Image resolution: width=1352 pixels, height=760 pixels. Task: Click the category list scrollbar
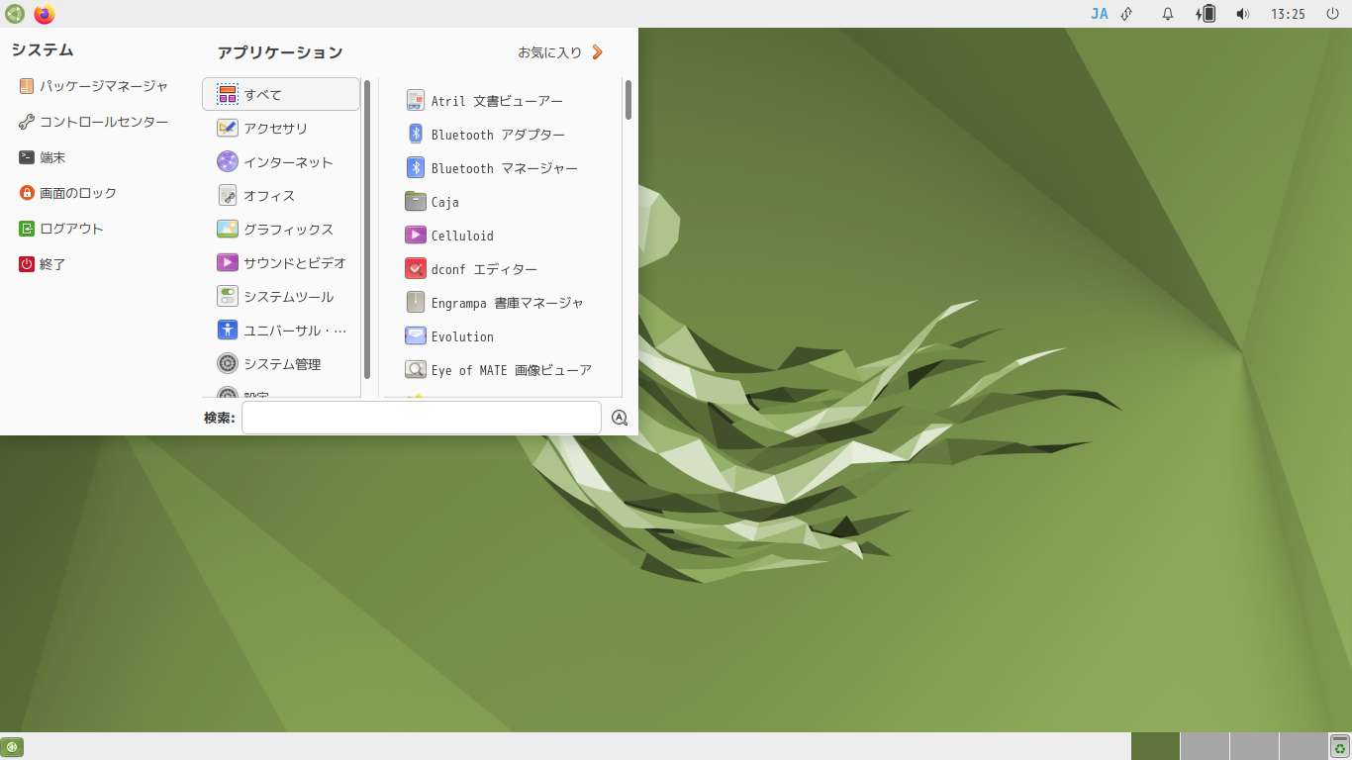click(367, 230)
